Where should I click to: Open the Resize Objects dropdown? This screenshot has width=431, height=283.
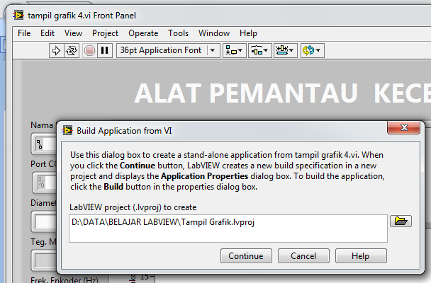tap(285, 50)
